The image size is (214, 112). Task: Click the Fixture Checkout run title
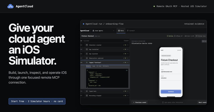[88, 36]
